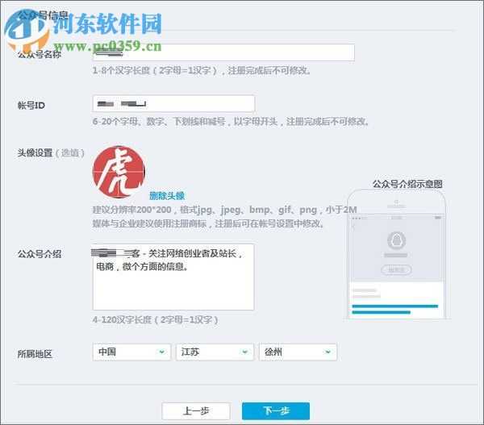Click the 1-8个汉字长度 hint text
This screenshot has width=484, height=425.
[x=201, y=71]
